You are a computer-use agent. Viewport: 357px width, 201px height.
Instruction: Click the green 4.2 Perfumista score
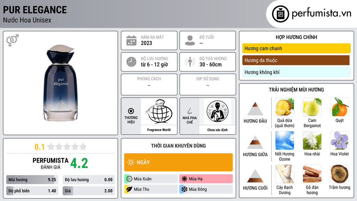pos(79,163)
